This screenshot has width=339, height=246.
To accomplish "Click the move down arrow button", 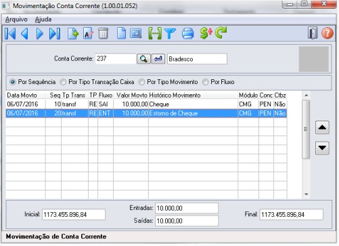I will click(x=322, y=148).
